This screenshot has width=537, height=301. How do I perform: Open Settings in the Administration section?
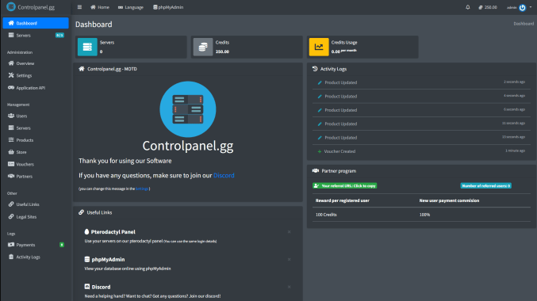[36, 75]
